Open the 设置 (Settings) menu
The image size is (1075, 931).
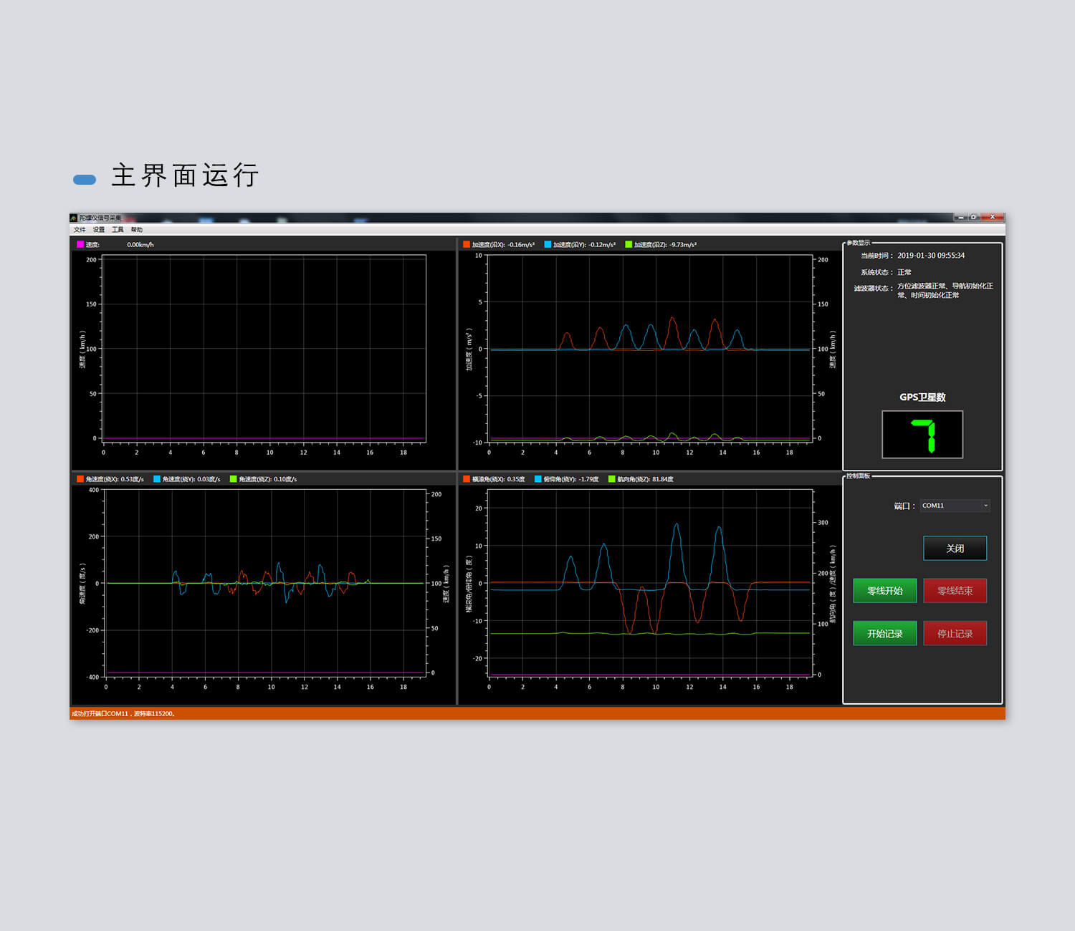[99, 230]
